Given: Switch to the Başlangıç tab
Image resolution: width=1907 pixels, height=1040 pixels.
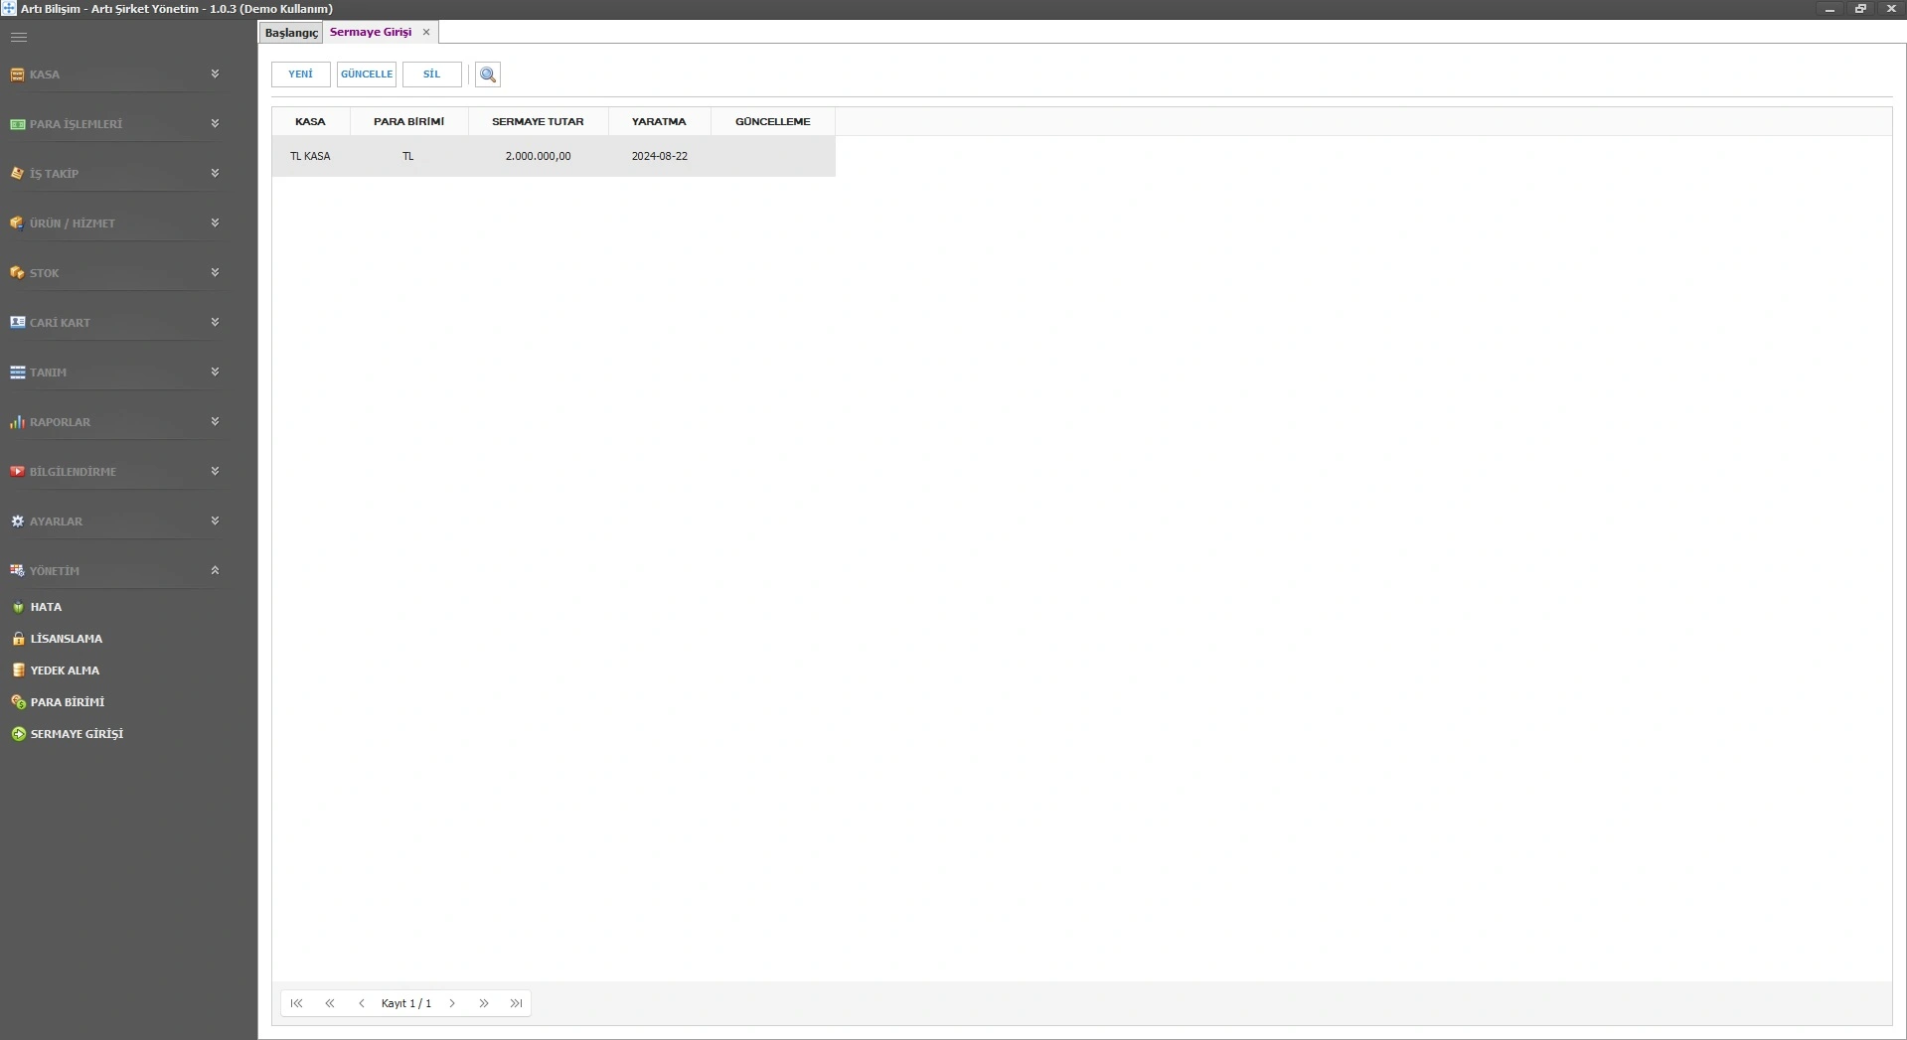Looking at the screenshot, I should pos(291,33).
